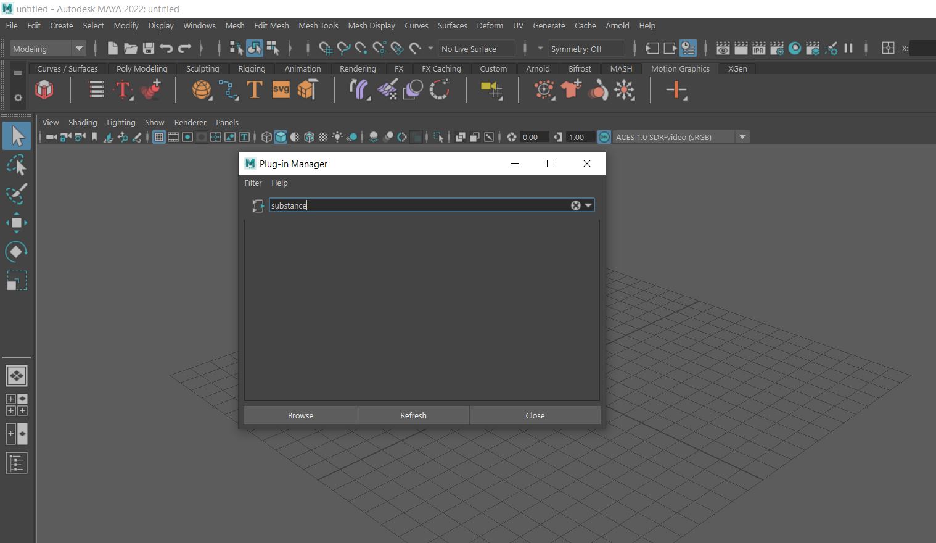The height and width of the screenshot is (543, 936).
Task: Toggle color management ON button
Action: click(x=604, y=137)
